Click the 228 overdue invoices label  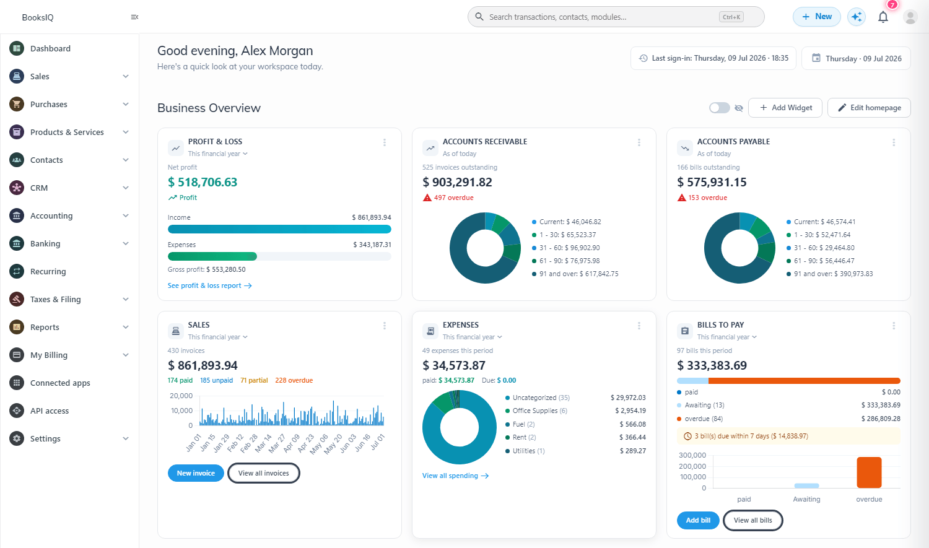tap(294, 380)
